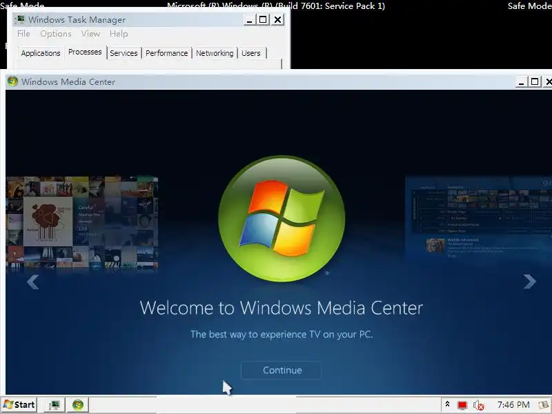This screenshot has width=552, height=414.
Task: Switch to the Performance tab
Action: point(166,53)
